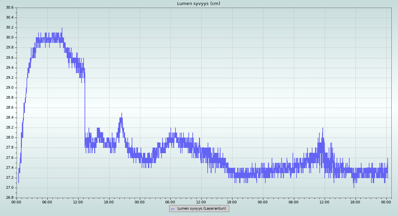398x216 pixels.
Task: Select the first 06:00 x-axis time label
Action: tap(47, 202)
